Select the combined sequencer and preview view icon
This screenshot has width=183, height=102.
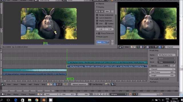coord(60,84)
